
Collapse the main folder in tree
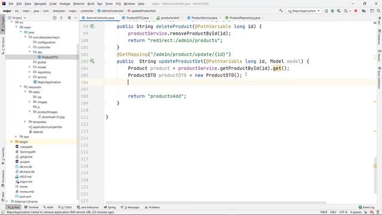[16, 27]
